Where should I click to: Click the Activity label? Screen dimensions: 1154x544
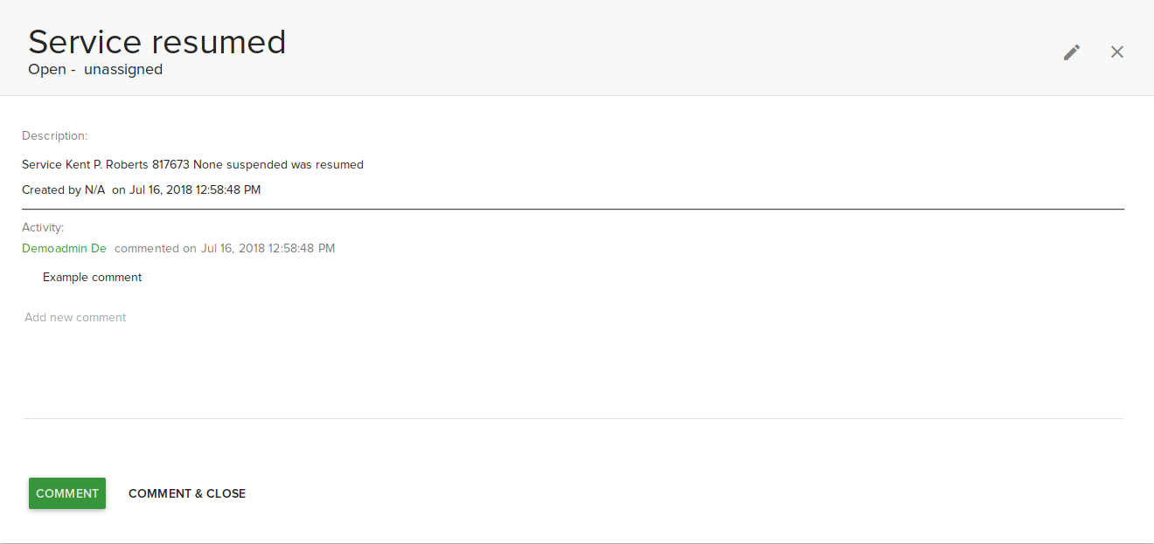[x=43, y=228]
